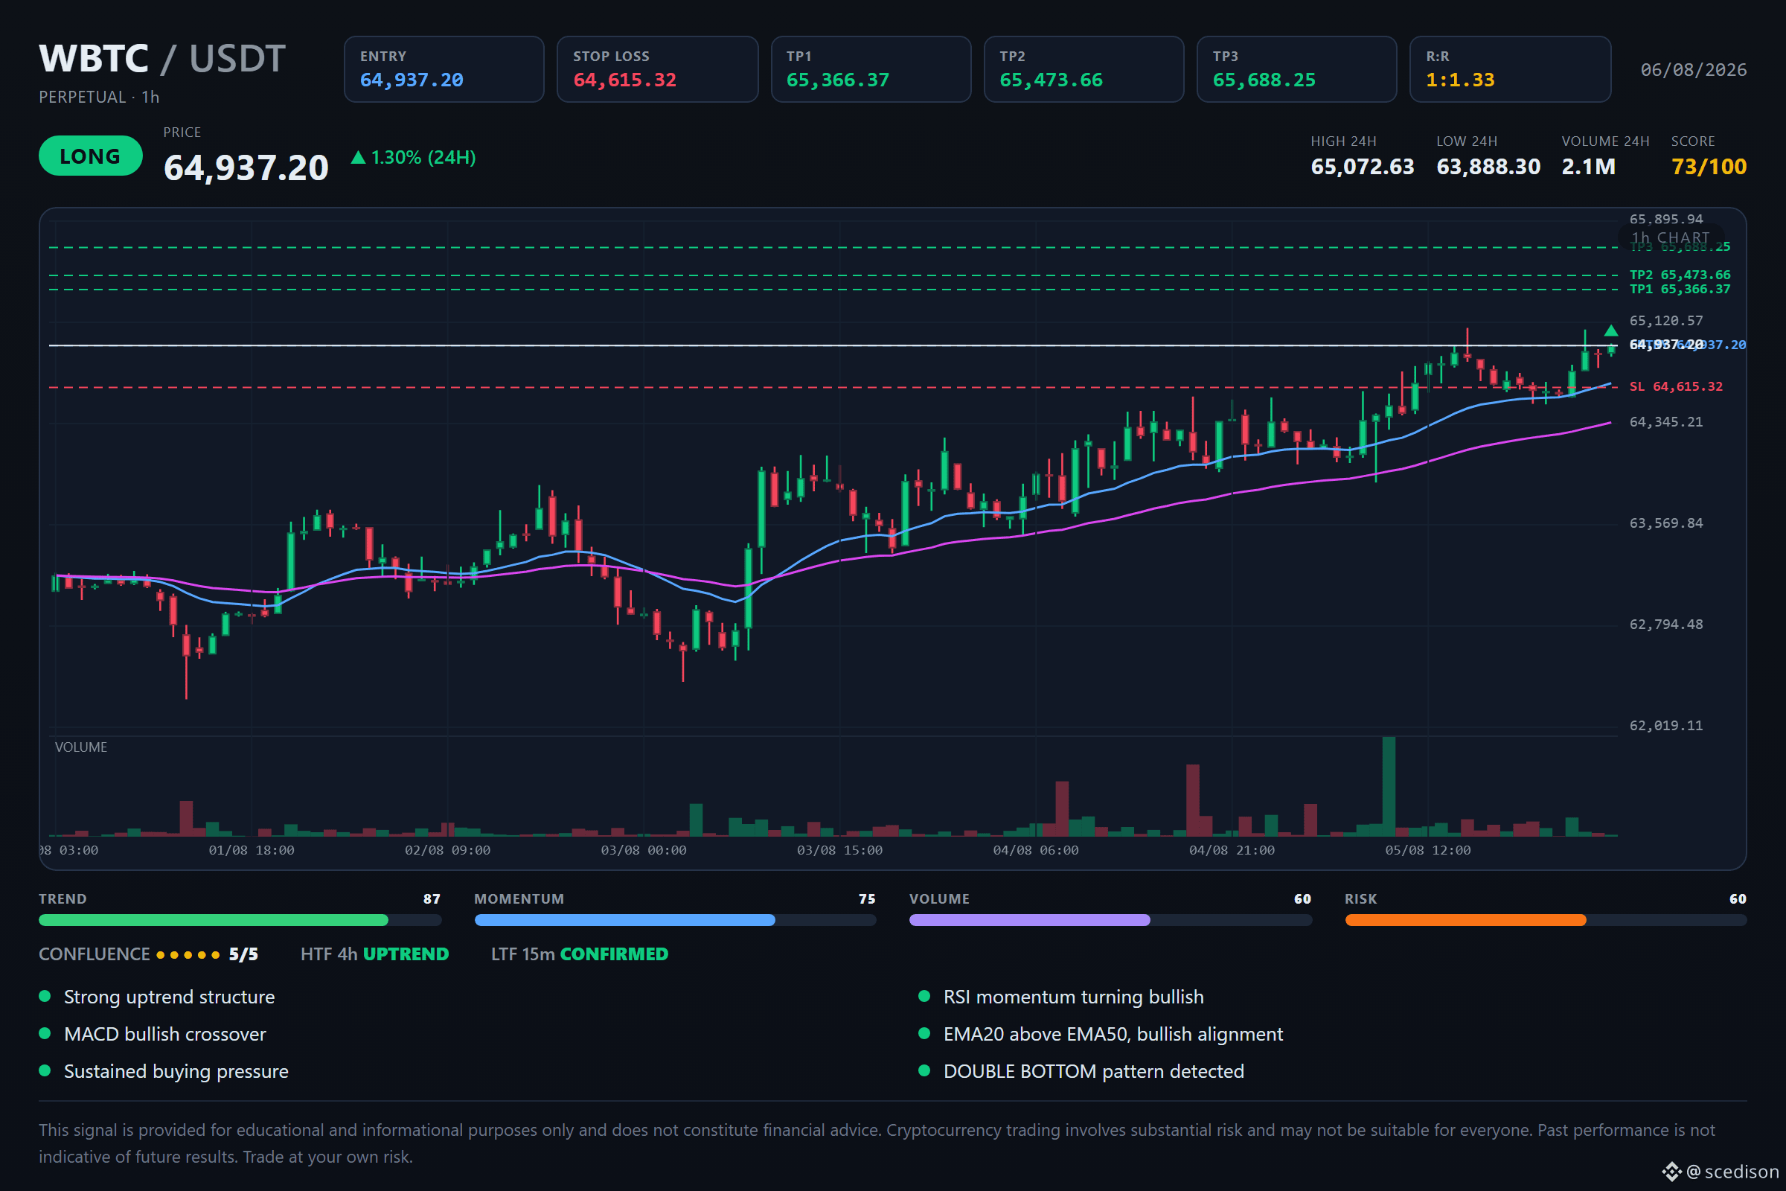The width and height of the screenshot is (1786, 1191).
Task: Click the DOUBLE BOTTOM pattern detected bullet
Action: (1082, 1072)
